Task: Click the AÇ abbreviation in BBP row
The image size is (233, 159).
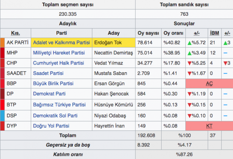Action: 209,84
